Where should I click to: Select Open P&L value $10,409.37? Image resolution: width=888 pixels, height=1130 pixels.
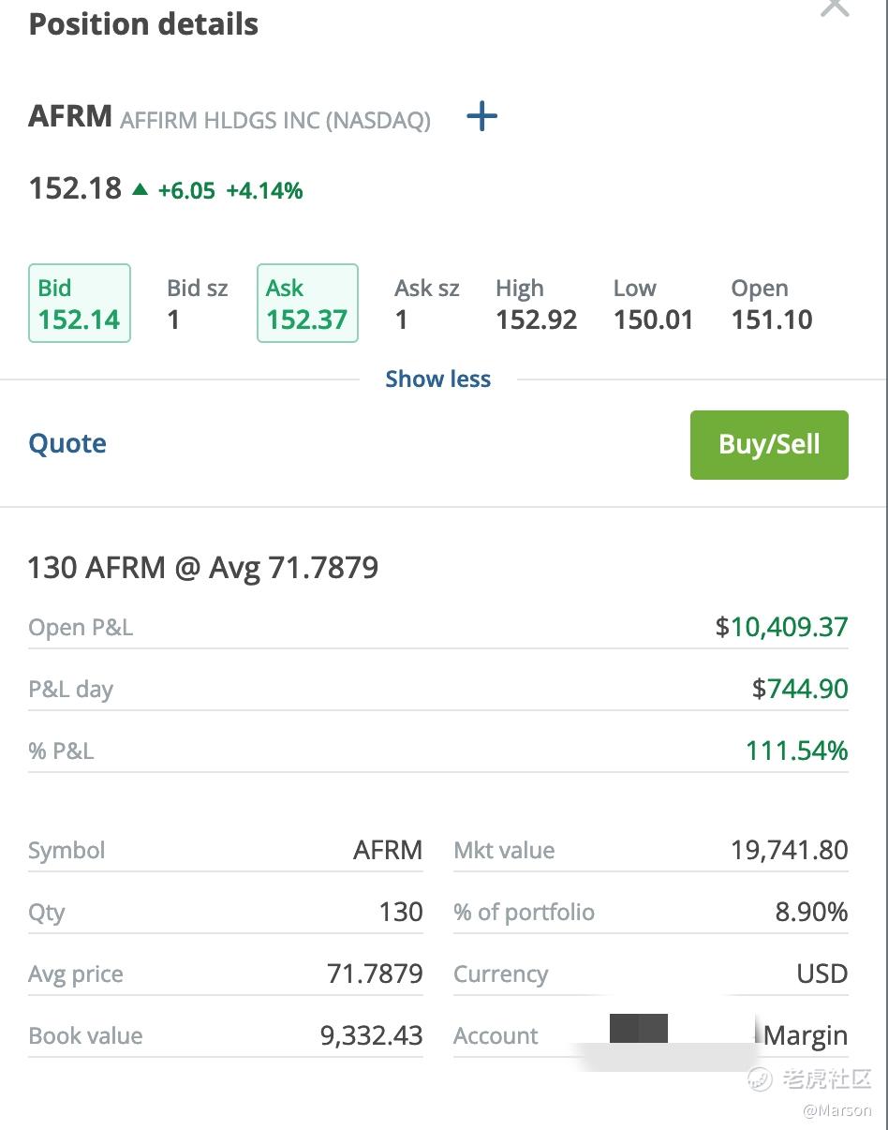(782, 627)
